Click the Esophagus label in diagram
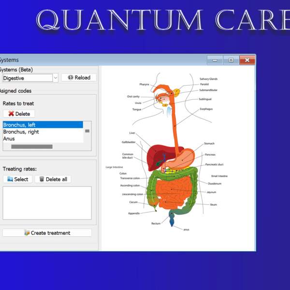Screen dimensions: 290x290 click(206, 109)
